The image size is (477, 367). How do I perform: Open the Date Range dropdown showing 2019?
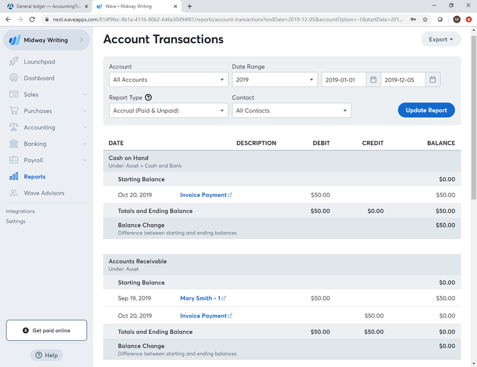coord(275,80)
